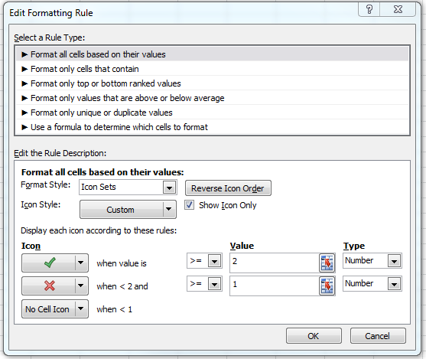
Task: Click the value field containing 1
Action: click(x=275, y=286)
